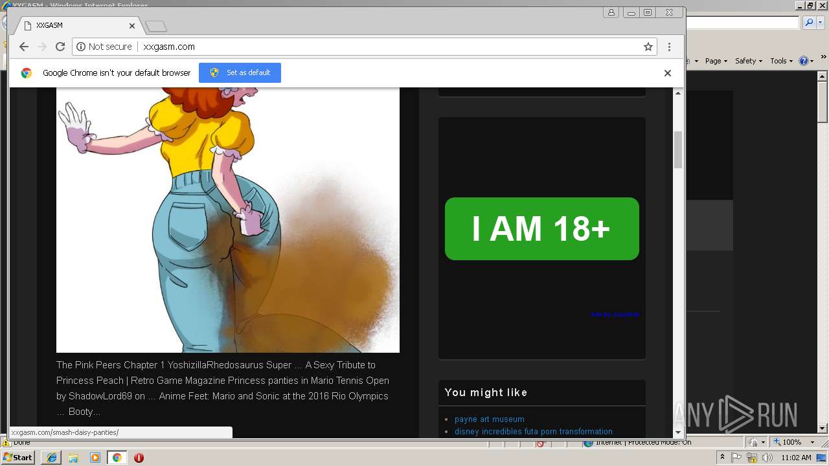Open the Internet Explorer Tools menu

tap(781, 61)
